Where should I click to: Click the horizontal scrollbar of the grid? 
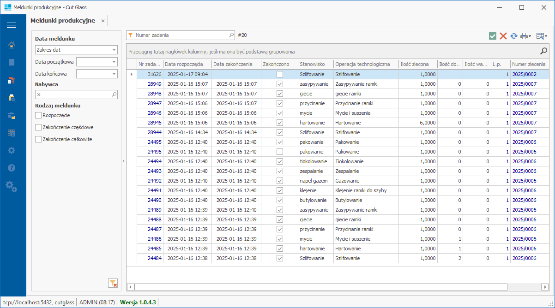tap(320, 287)
